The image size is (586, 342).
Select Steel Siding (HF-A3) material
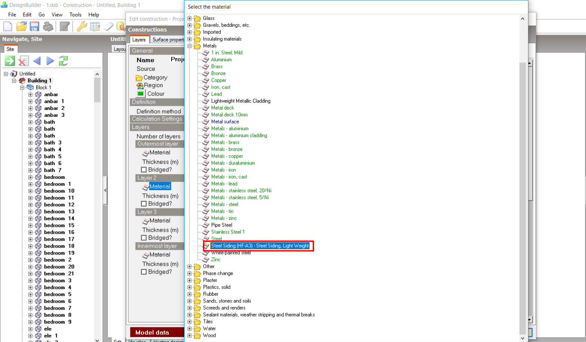[x=260, y=246]
